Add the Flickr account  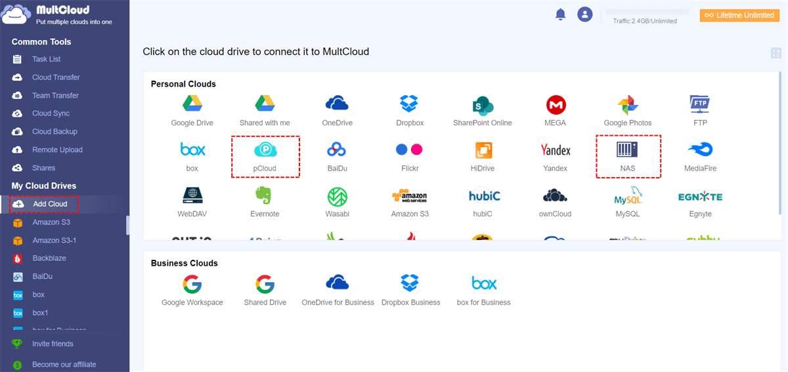click(x=410, y=156)
